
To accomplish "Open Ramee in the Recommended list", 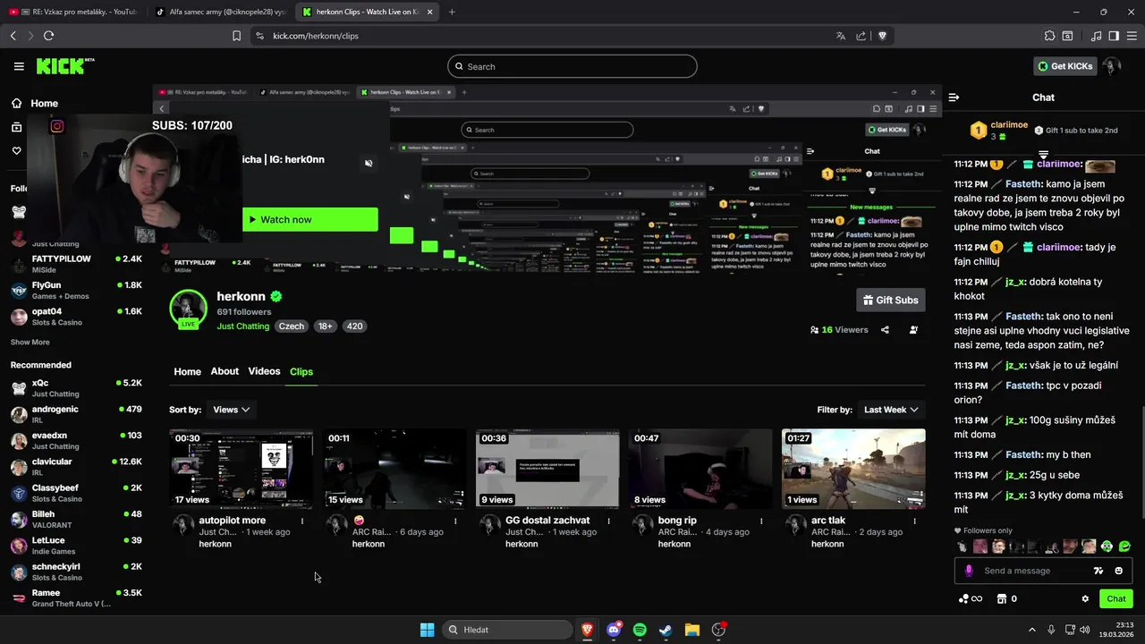I will click(x=77, y=597).
